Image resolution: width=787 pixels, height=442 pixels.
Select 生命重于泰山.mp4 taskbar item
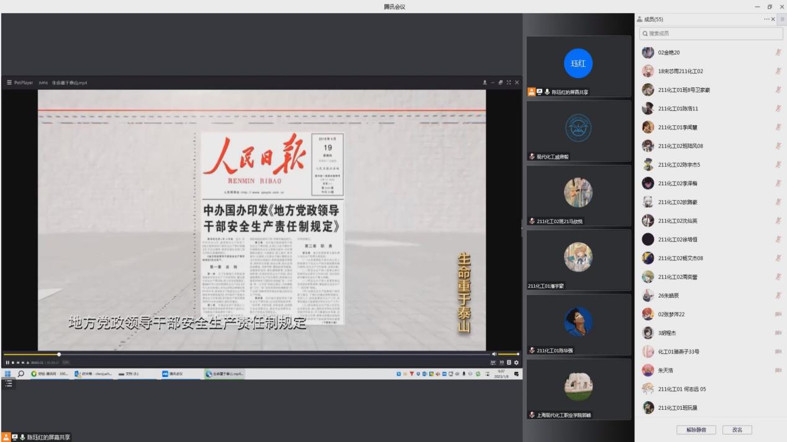tap(225, 374)
